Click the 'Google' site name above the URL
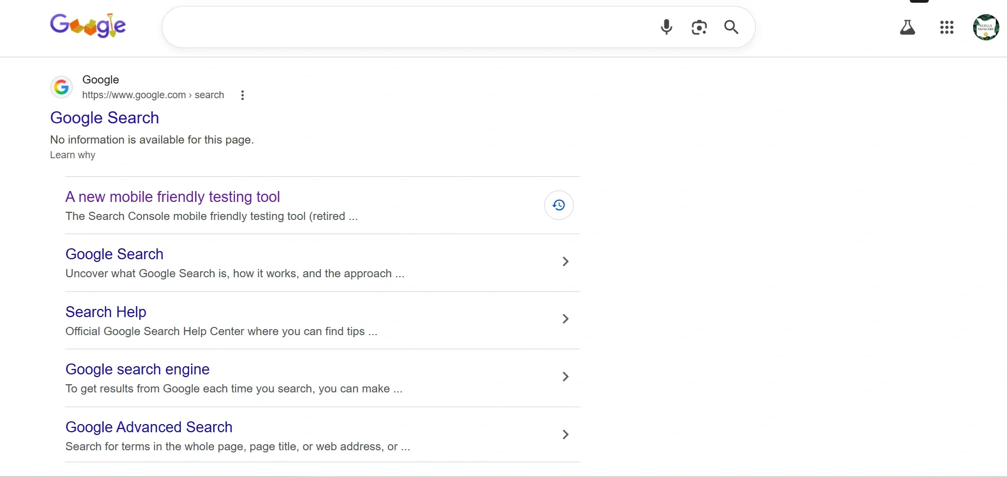The width and height of the screenshot is (1007, 477). click(x=101, y=80)
